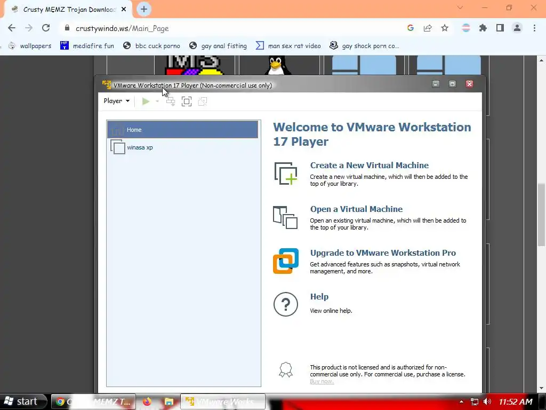Screen dimensions: 546x410
Task: Open the Chrome extensions puzzle icon
Action: pos(483,28)
